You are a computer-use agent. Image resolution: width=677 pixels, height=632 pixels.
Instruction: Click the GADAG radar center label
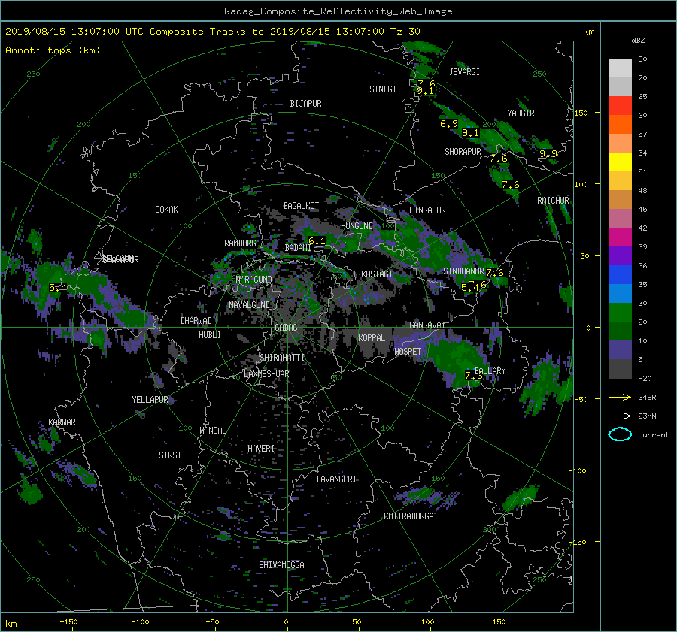pos(286,328)
